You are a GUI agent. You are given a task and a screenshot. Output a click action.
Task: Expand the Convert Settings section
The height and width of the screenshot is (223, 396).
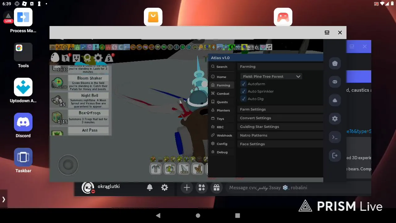point(280,118)
